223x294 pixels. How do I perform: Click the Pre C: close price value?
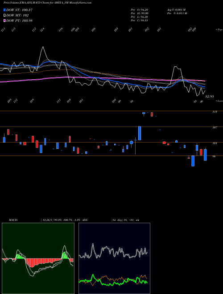tap(140, 20)
